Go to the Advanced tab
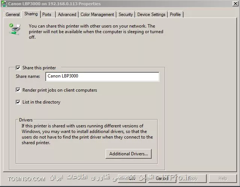The width and height of the screenshot is (240, 187). 67,15
